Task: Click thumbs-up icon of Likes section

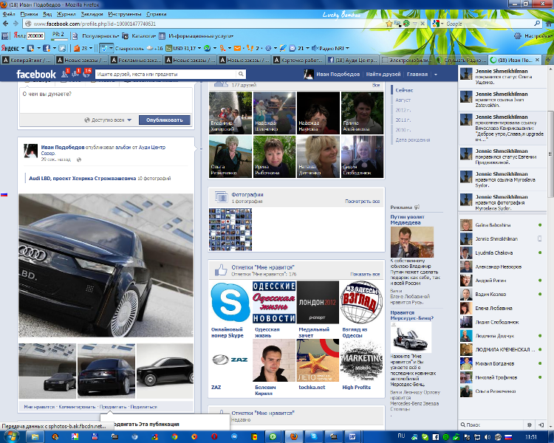Action: pos(221,270)
